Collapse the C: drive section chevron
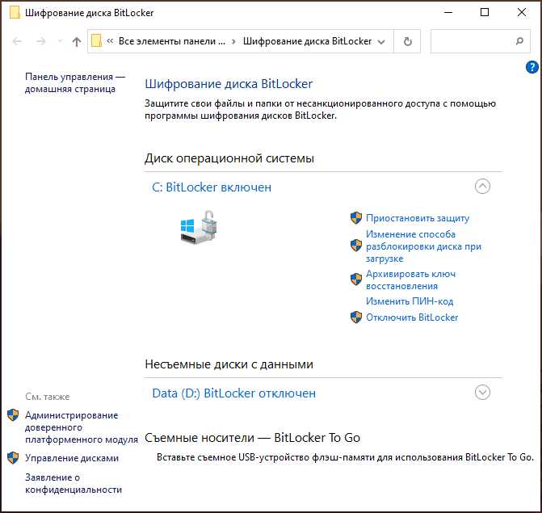Screen dimensions: 542x513 pyautogui.click(x=482, y=187)
